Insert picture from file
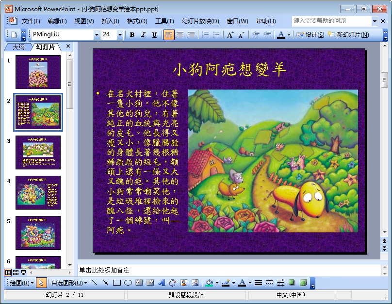The image size is (392, 304). pos(195,283)
